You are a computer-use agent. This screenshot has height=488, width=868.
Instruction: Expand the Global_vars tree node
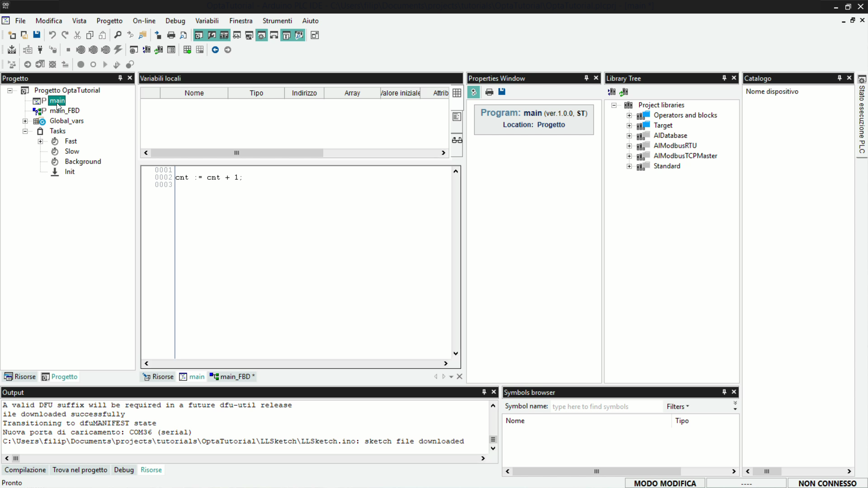(x=25, y=121)
